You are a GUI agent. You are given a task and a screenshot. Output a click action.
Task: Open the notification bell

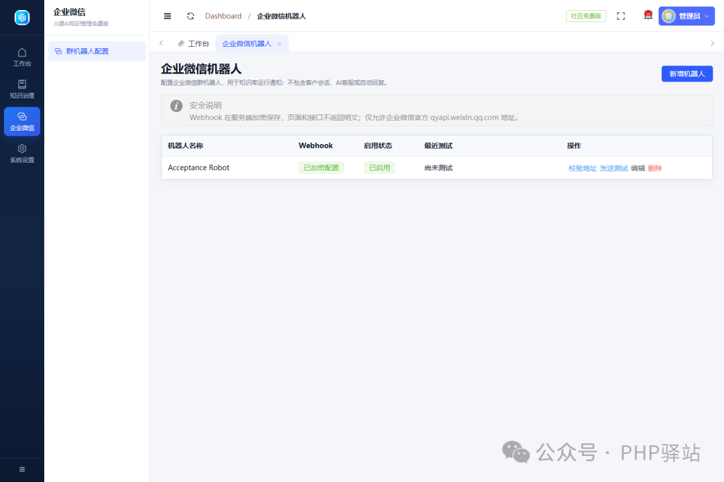click(x=648, y=15)
